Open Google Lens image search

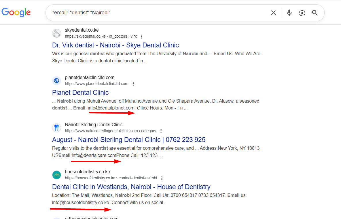click(x=302, y=13)
